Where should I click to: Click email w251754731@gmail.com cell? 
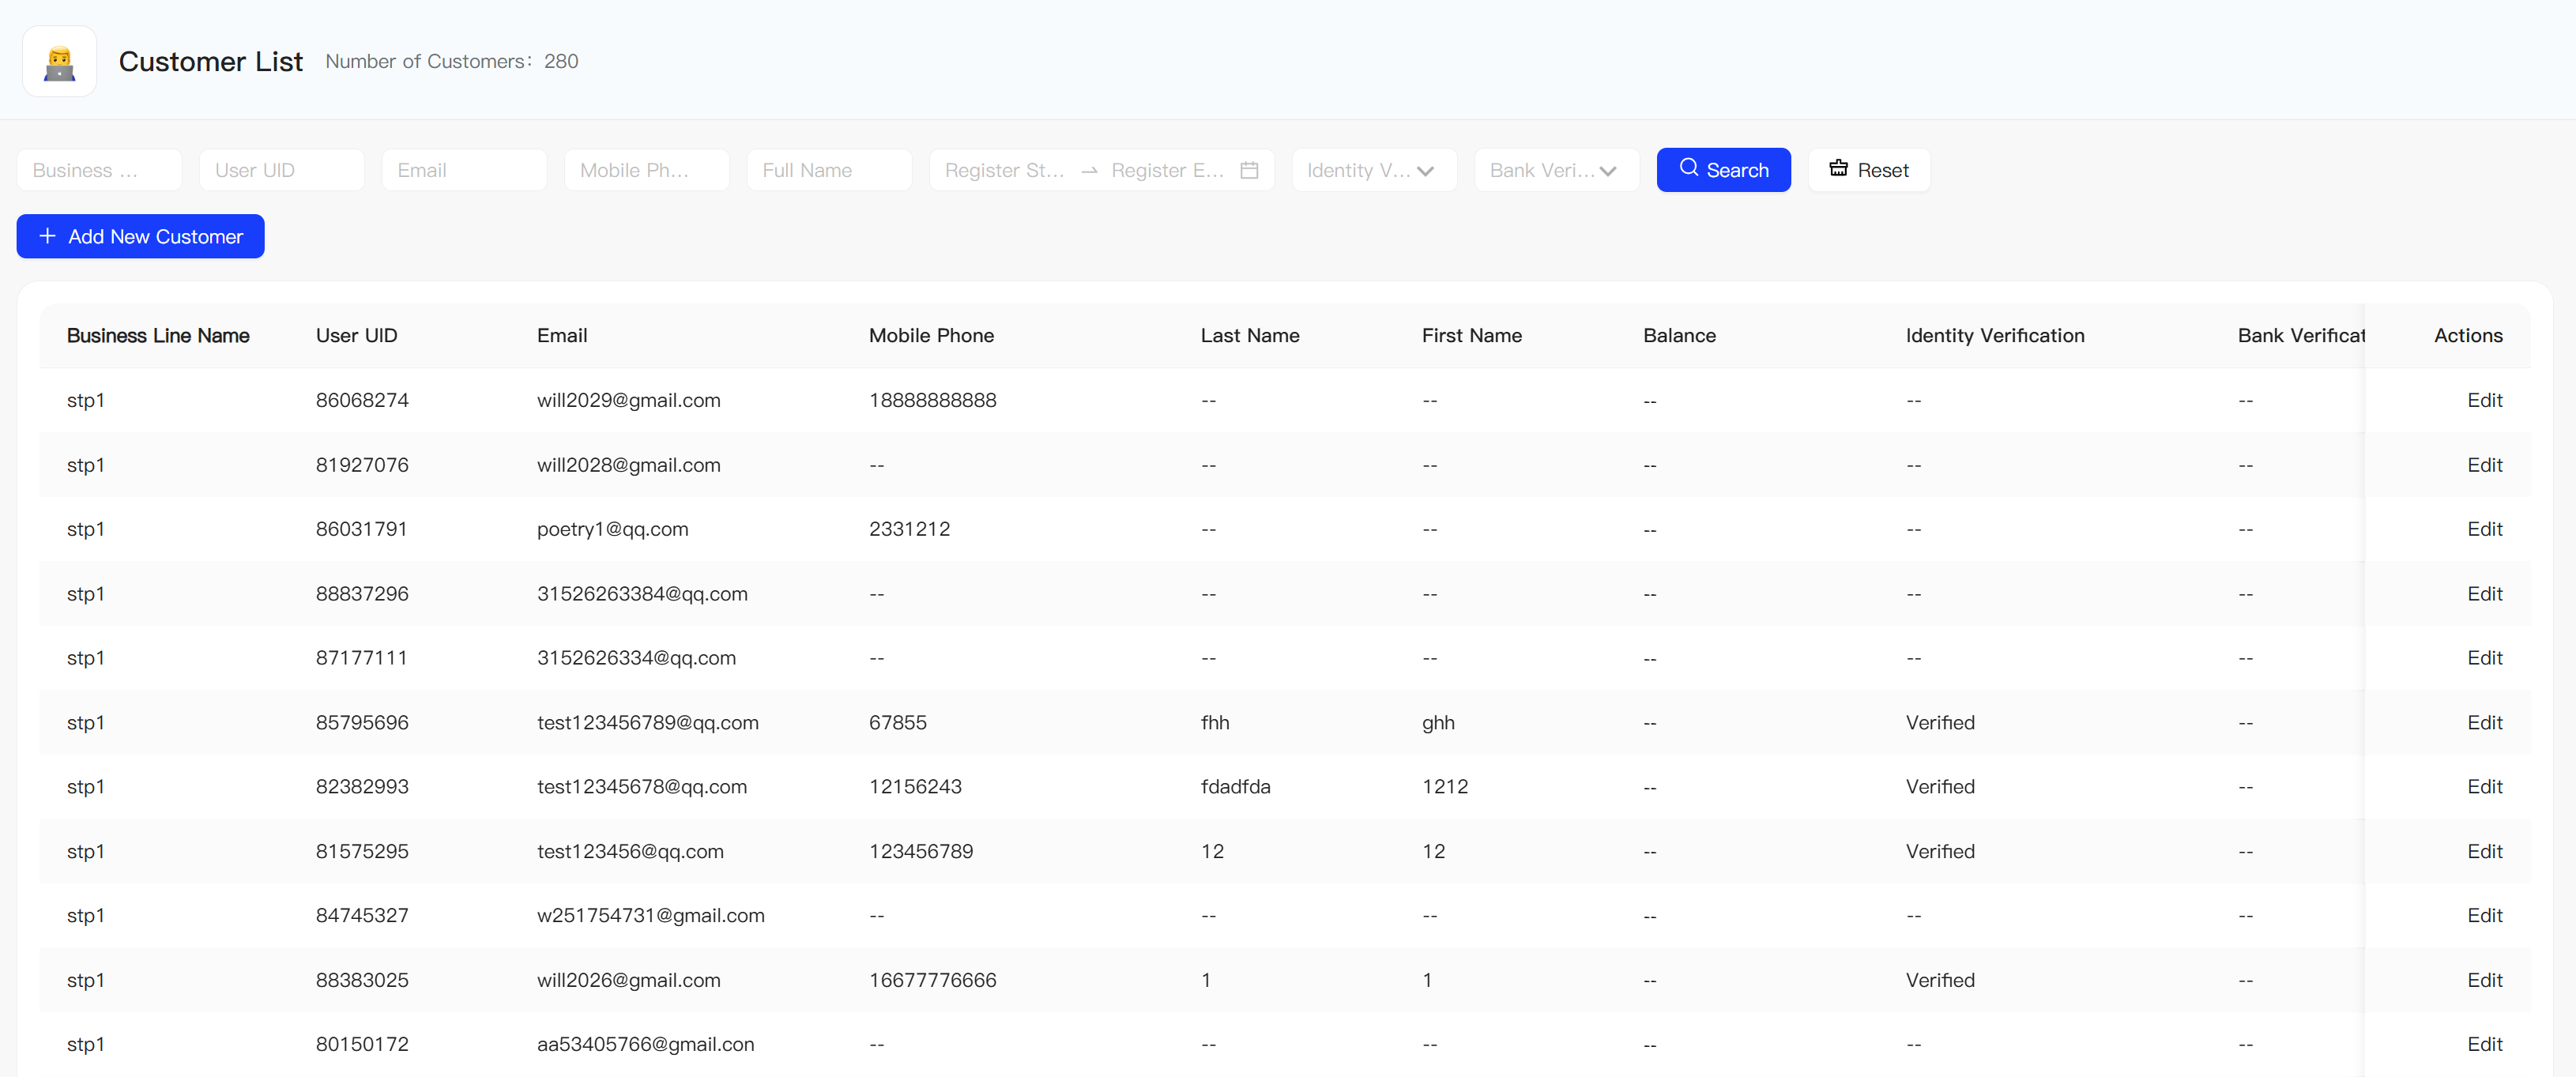point(651,916)
